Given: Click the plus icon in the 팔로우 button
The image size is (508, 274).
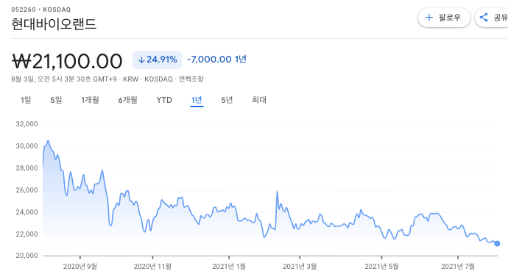Looking at the screenshot, I should pyautogui.click(x=429, y=18).
